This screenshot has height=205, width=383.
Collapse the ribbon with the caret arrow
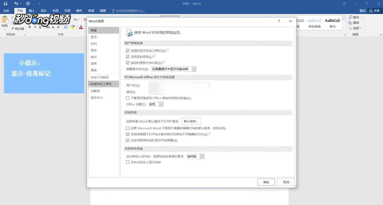[381, 35]
